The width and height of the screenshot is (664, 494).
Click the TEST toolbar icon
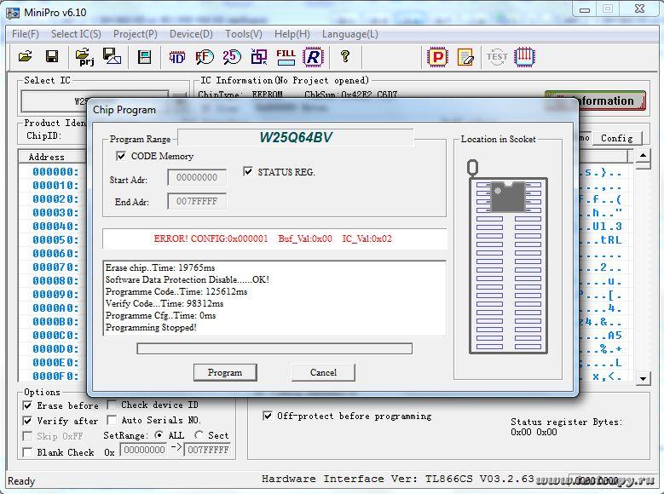pos(496,57)
